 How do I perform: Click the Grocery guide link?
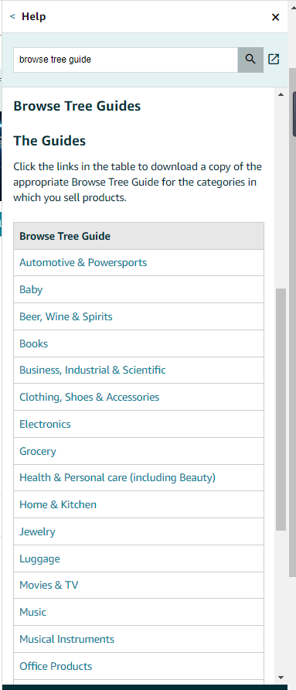tap(38, 452)
